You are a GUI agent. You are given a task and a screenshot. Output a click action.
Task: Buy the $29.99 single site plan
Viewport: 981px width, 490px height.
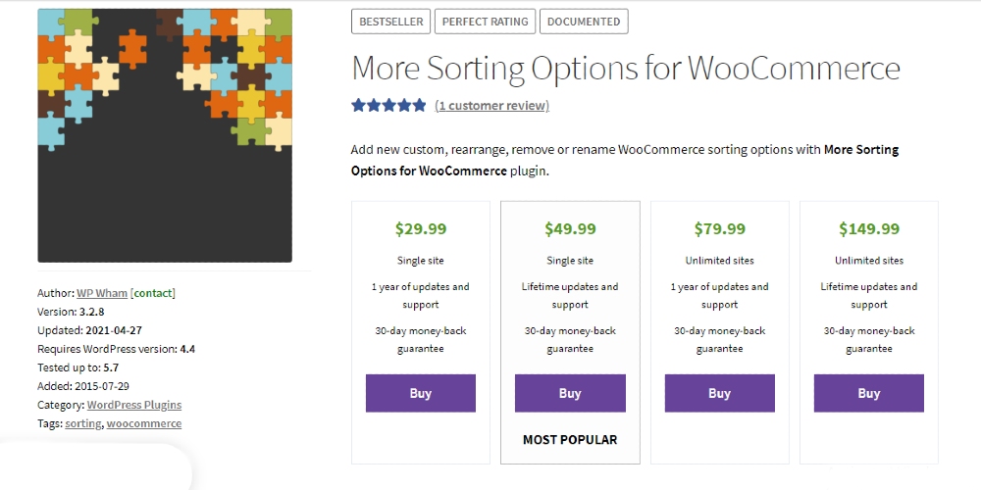[421, 393]
